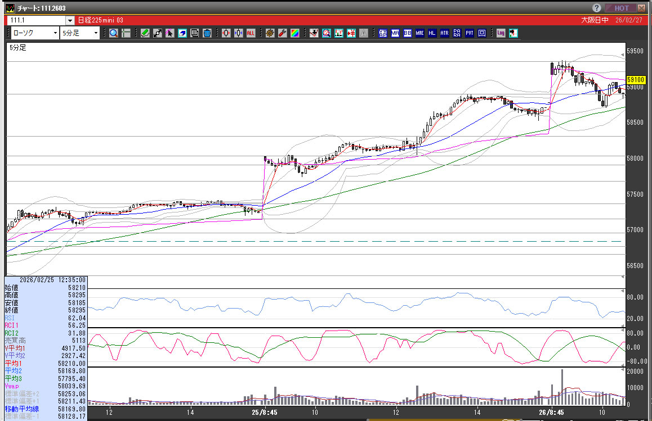
Task: Toggle the HL indicator button
Action: [432, 33]
